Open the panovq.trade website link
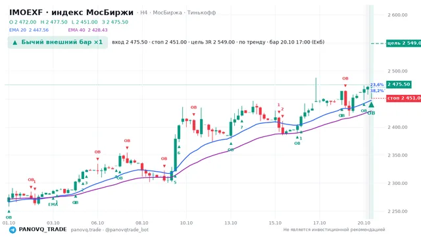The image size is (421, 237). 86,230
